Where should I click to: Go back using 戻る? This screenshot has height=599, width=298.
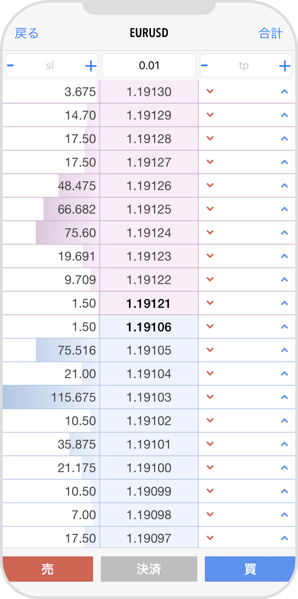click(x=27, y=33)
